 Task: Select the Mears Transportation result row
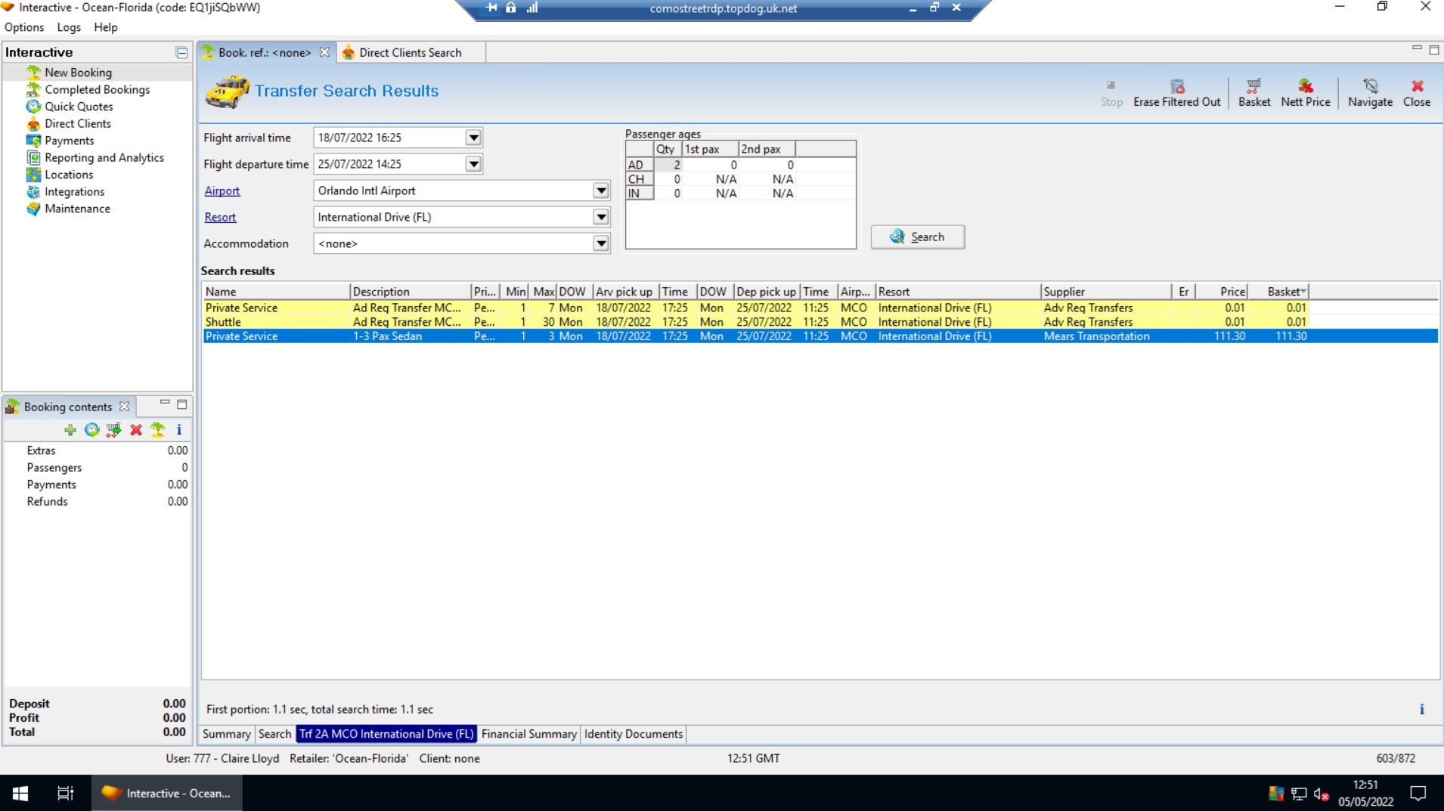pyautogui.click(x=820, y=336)
